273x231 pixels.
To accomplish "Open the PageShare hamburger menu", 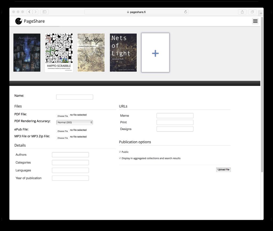I will 255,21.
